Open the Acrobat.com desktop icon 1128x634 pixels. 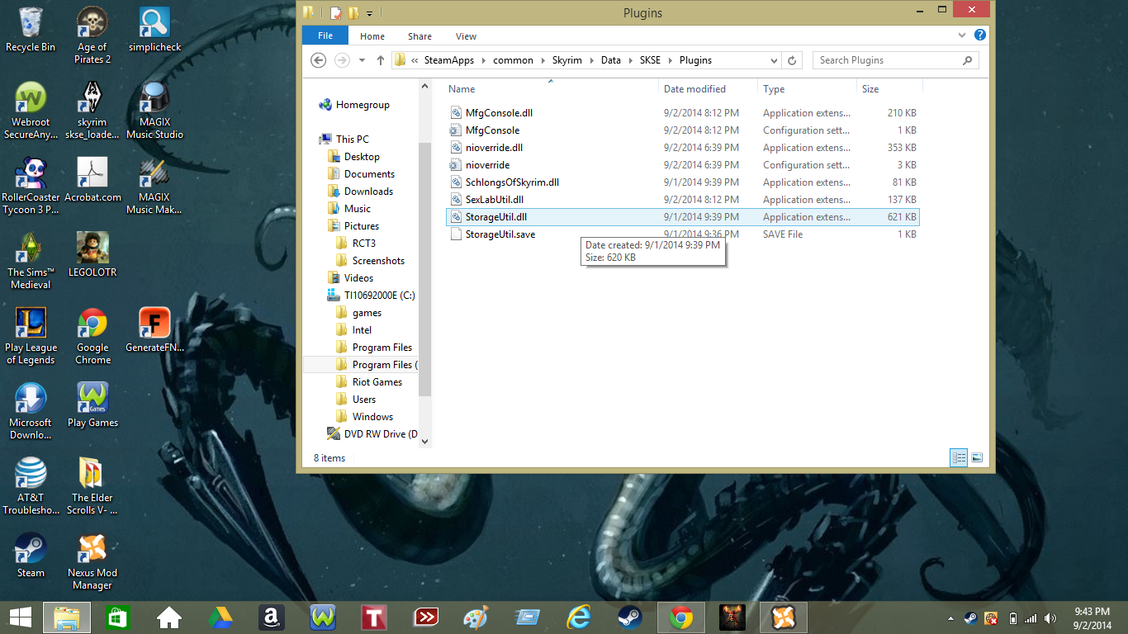tap(92, 180)
